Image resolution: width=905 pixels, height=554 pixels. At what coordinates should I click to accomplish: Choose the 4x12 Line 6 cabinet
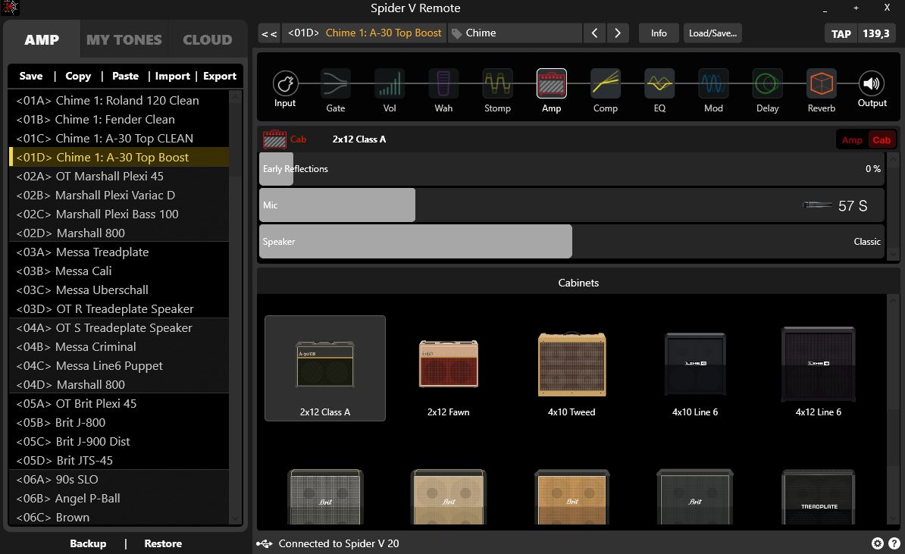click(819, 368)
